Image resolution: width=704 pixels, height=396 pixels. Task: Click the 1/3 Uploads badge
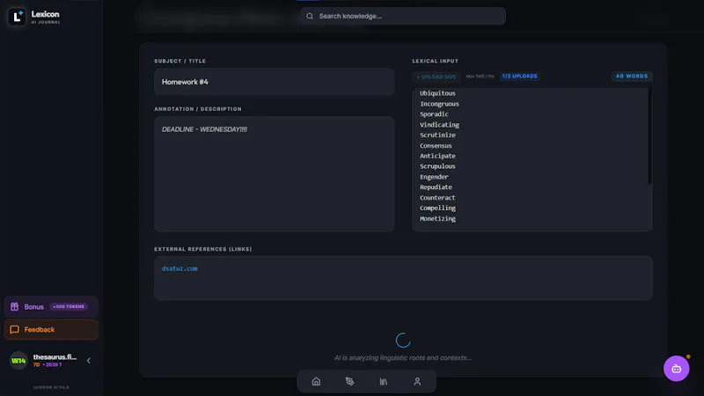(519, 77)
